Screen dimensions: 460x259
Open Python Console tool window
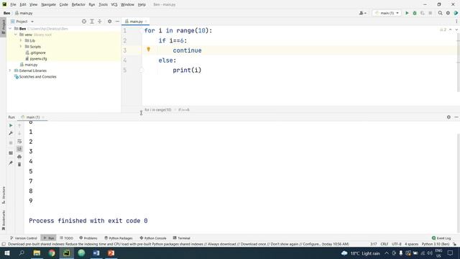pos(153,238)
